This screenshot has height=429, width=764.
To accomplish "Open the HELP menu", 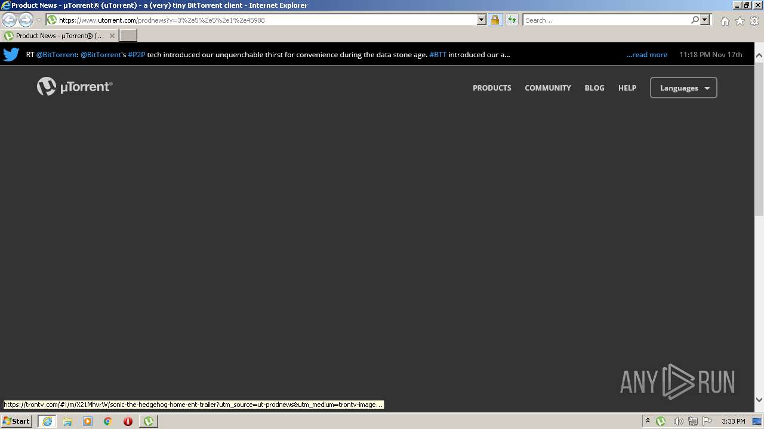I will tap(627, 88).
